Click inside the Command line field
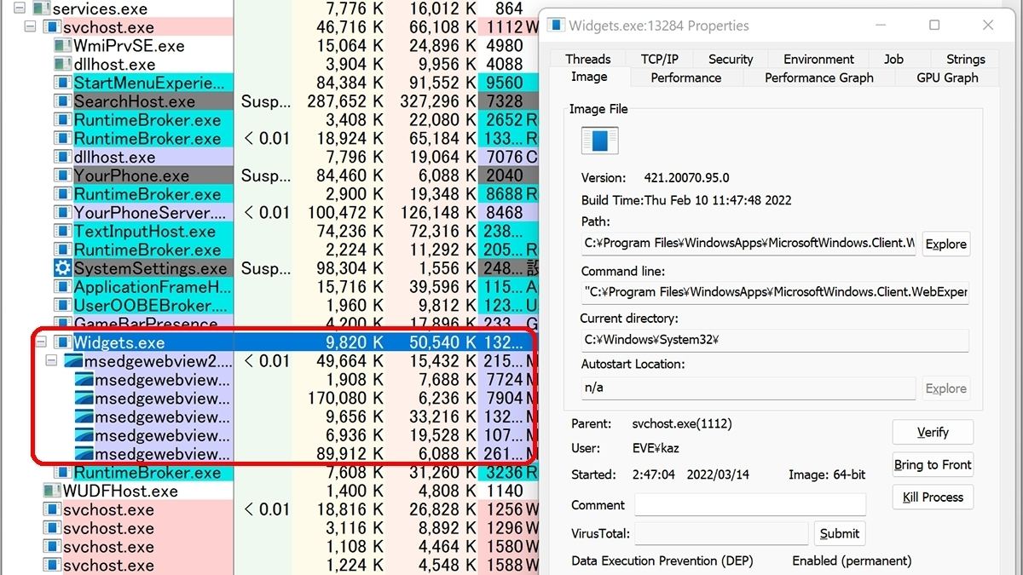This screenshot has height=575, width=1023. click(775, 291)
